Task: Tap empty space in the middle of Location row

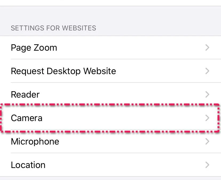Action: pyautogui.click(x=120, y=165)
